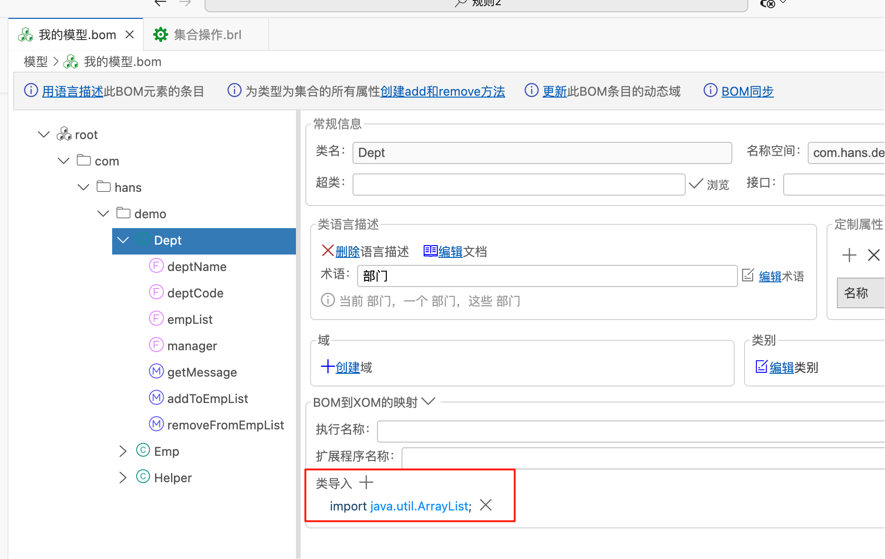Expand the Emp class node
The image size is (885, 559).
[123, 452]
